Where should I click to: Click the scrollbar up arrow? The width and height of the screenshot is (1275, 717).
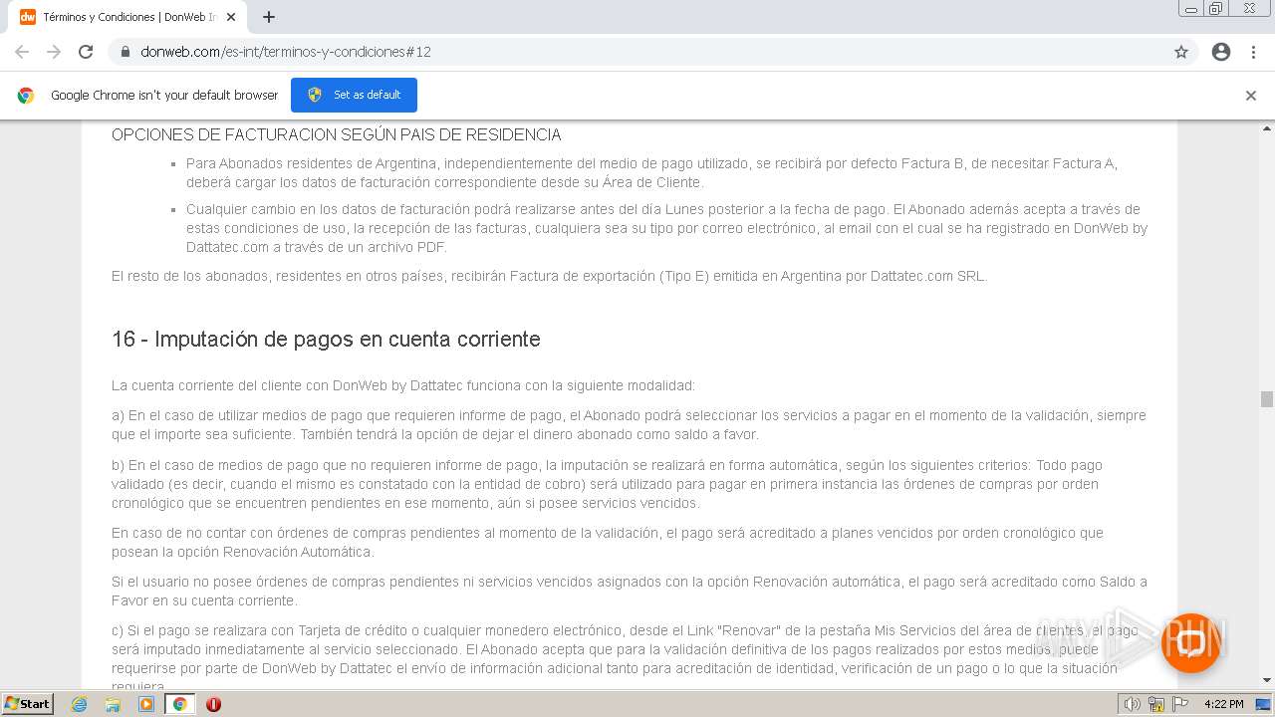[x=1267, y=128]
